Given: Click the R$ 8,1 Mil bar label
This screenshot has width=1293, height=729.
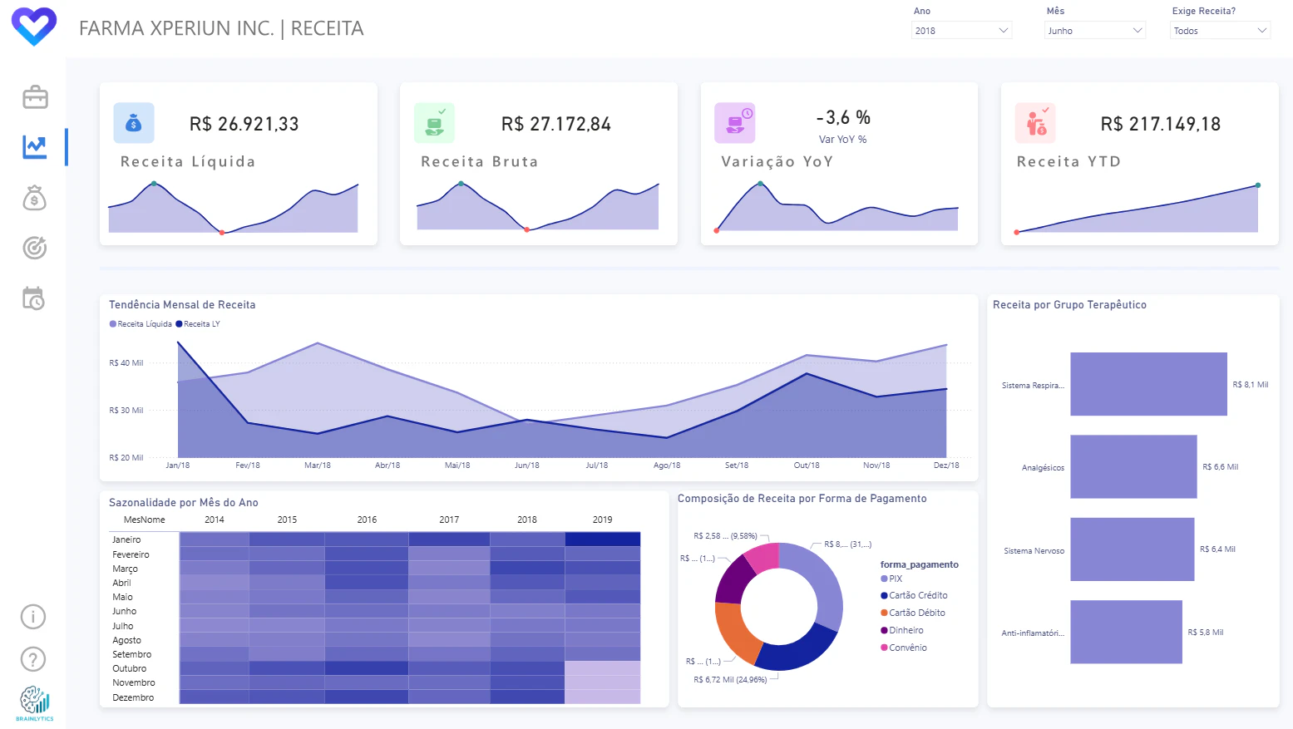Looking at the screenshot, I should (x=1251, y=384).
